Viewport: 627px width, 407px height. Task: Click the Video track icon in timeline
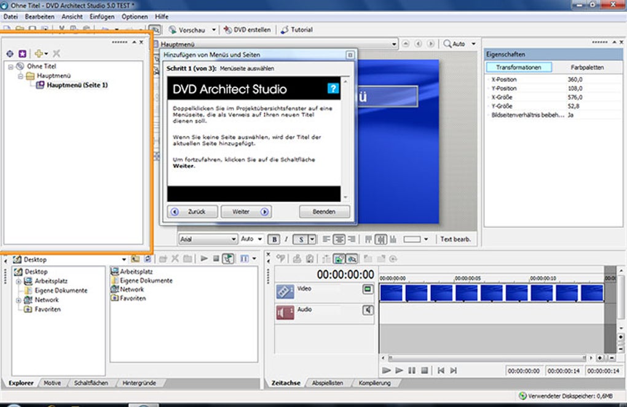[x=285, y=292]
